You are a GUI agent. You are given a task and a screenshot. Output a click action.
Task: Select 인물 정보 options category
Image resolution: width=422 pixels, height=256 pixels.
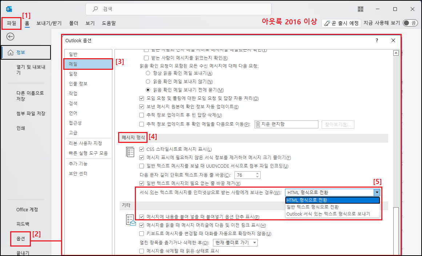point(88,84)
